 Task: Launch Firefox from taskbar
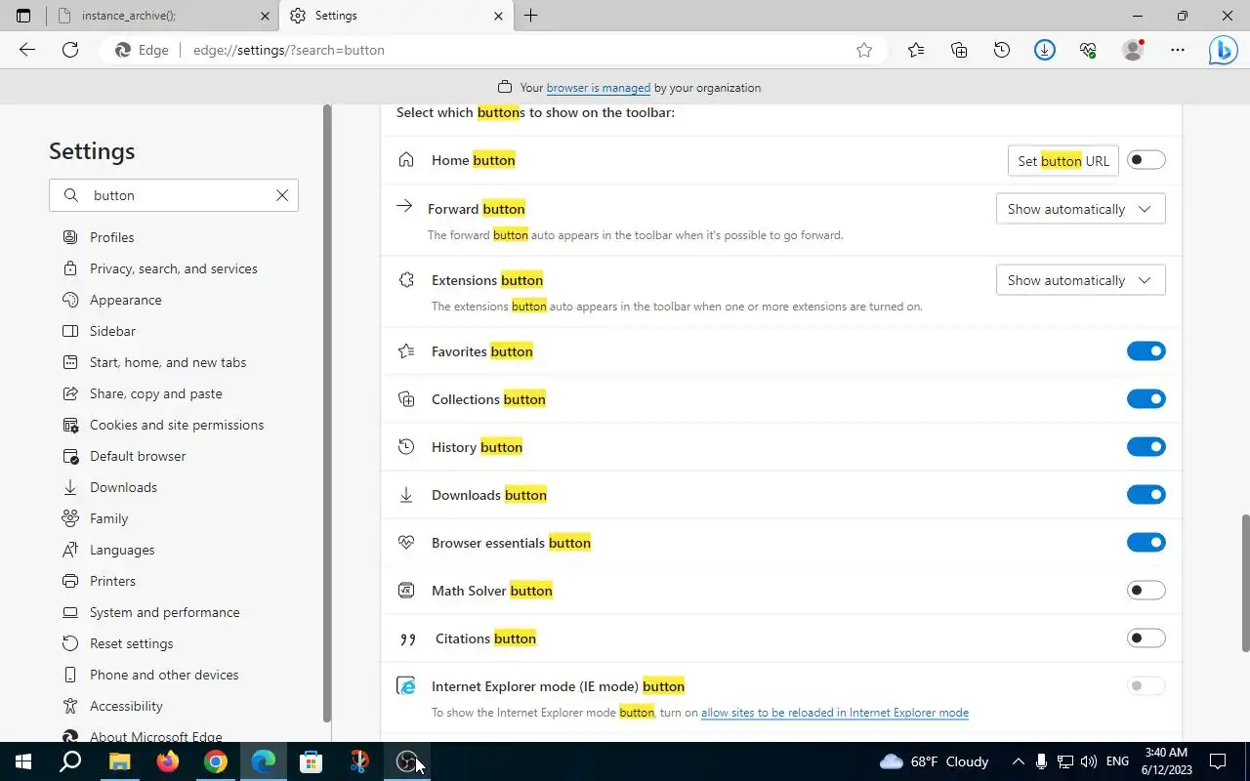click(x=167, y=761)
